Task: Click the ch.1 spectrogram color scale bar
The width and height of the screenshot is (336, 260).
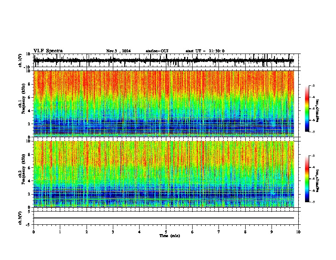Action: [x=307, y=109]
